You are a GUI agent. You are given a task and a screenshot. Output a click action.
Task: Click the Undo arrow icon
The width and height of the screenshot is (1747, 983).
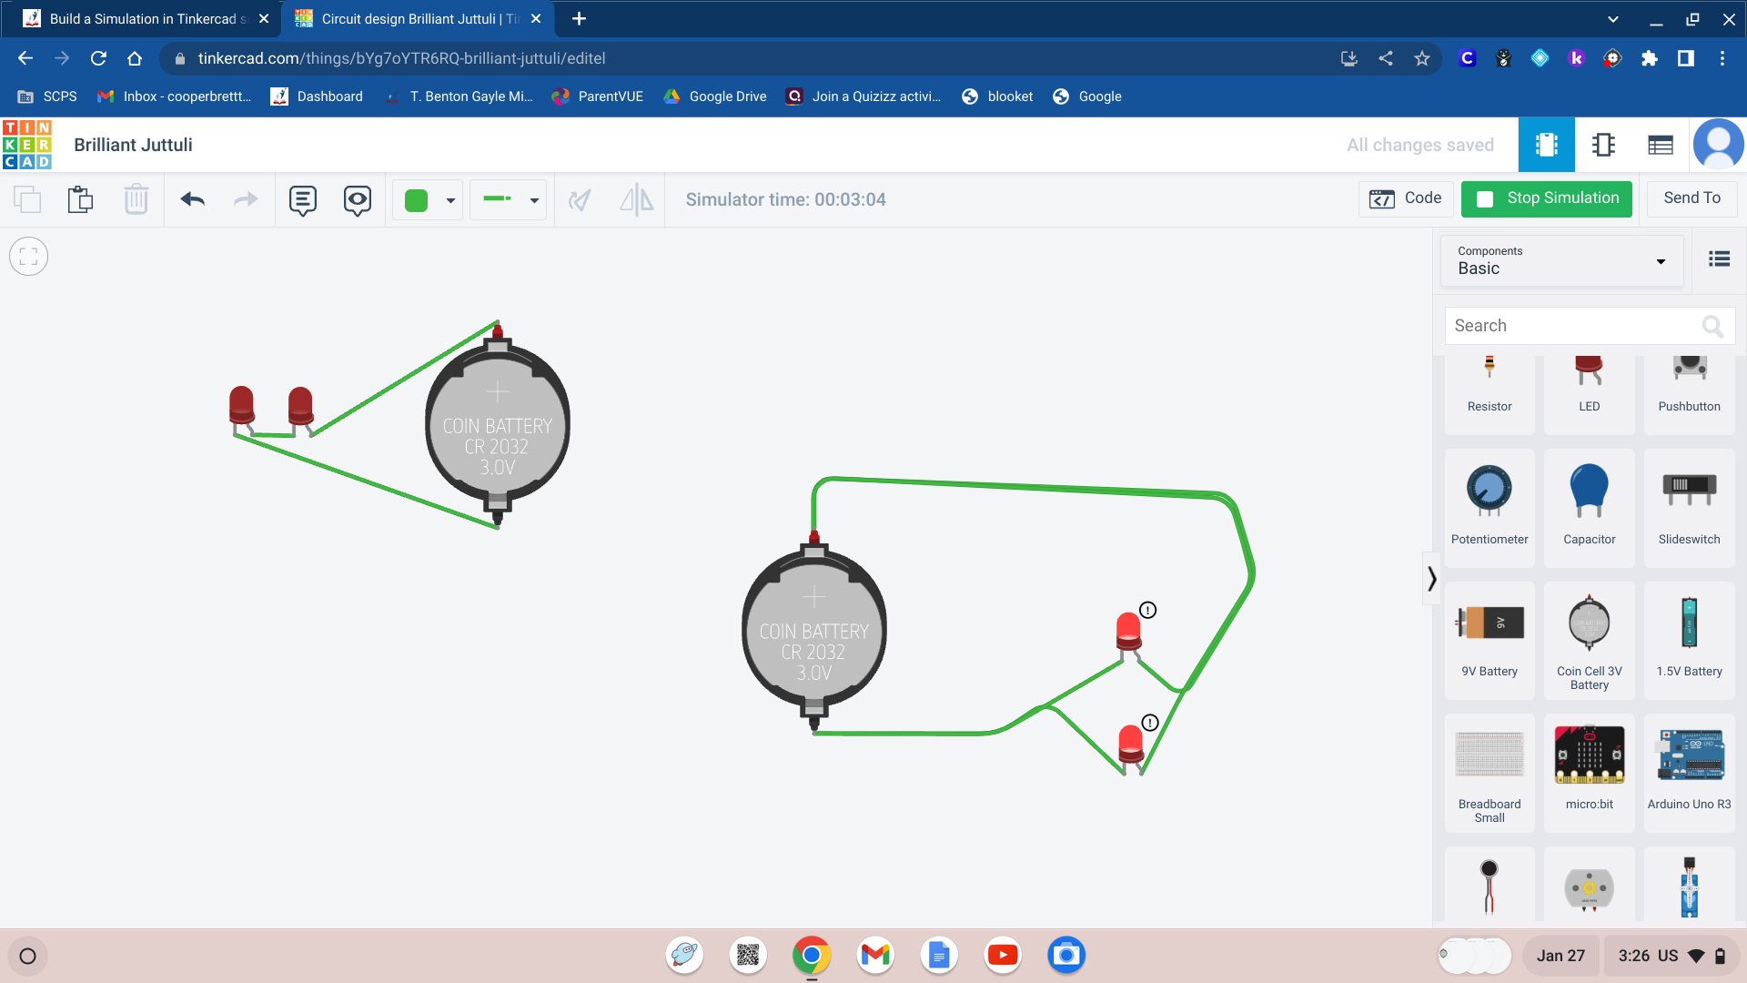tap(193, 199)
